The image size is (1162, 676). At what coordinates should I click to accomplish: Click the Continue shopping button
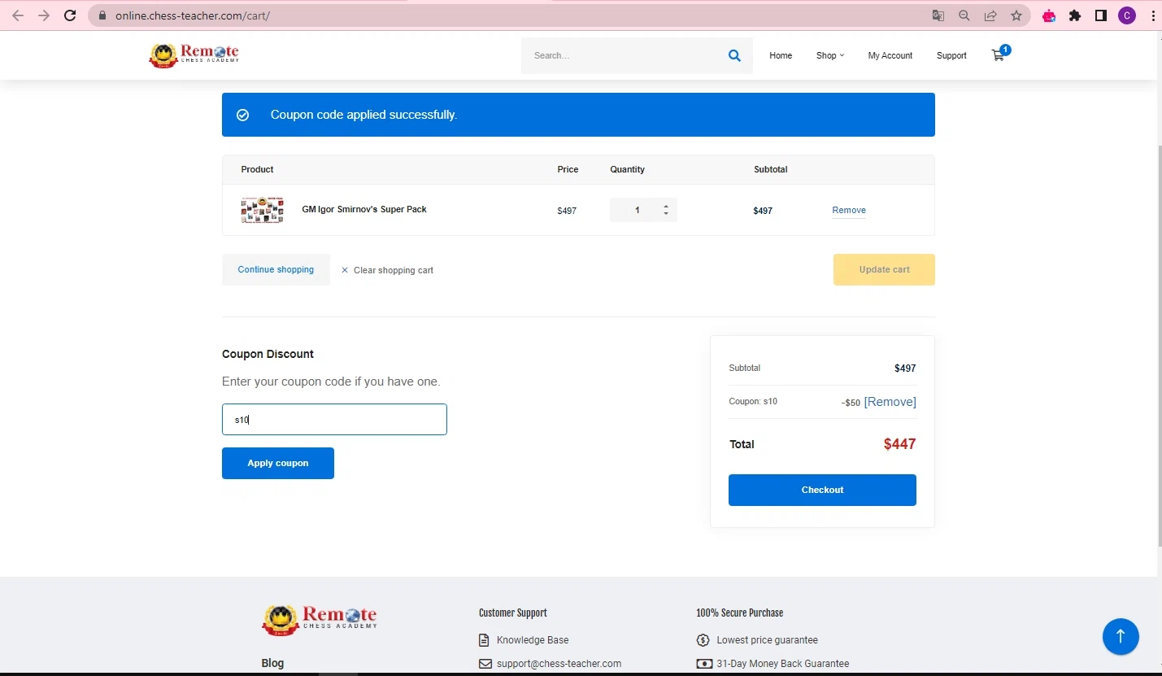click(276, 269)
